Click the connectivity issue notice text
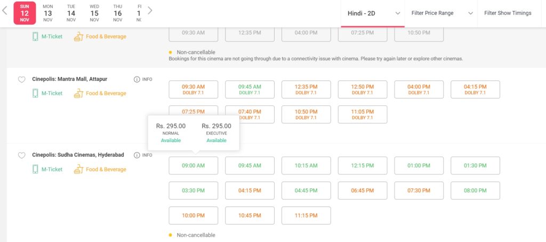 coord(316,59)
